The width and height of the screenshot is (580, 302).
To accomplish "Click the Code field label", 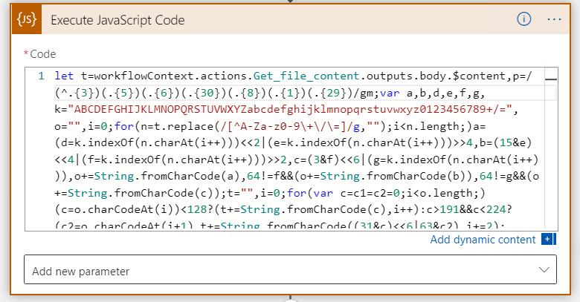I will [43, 54].
